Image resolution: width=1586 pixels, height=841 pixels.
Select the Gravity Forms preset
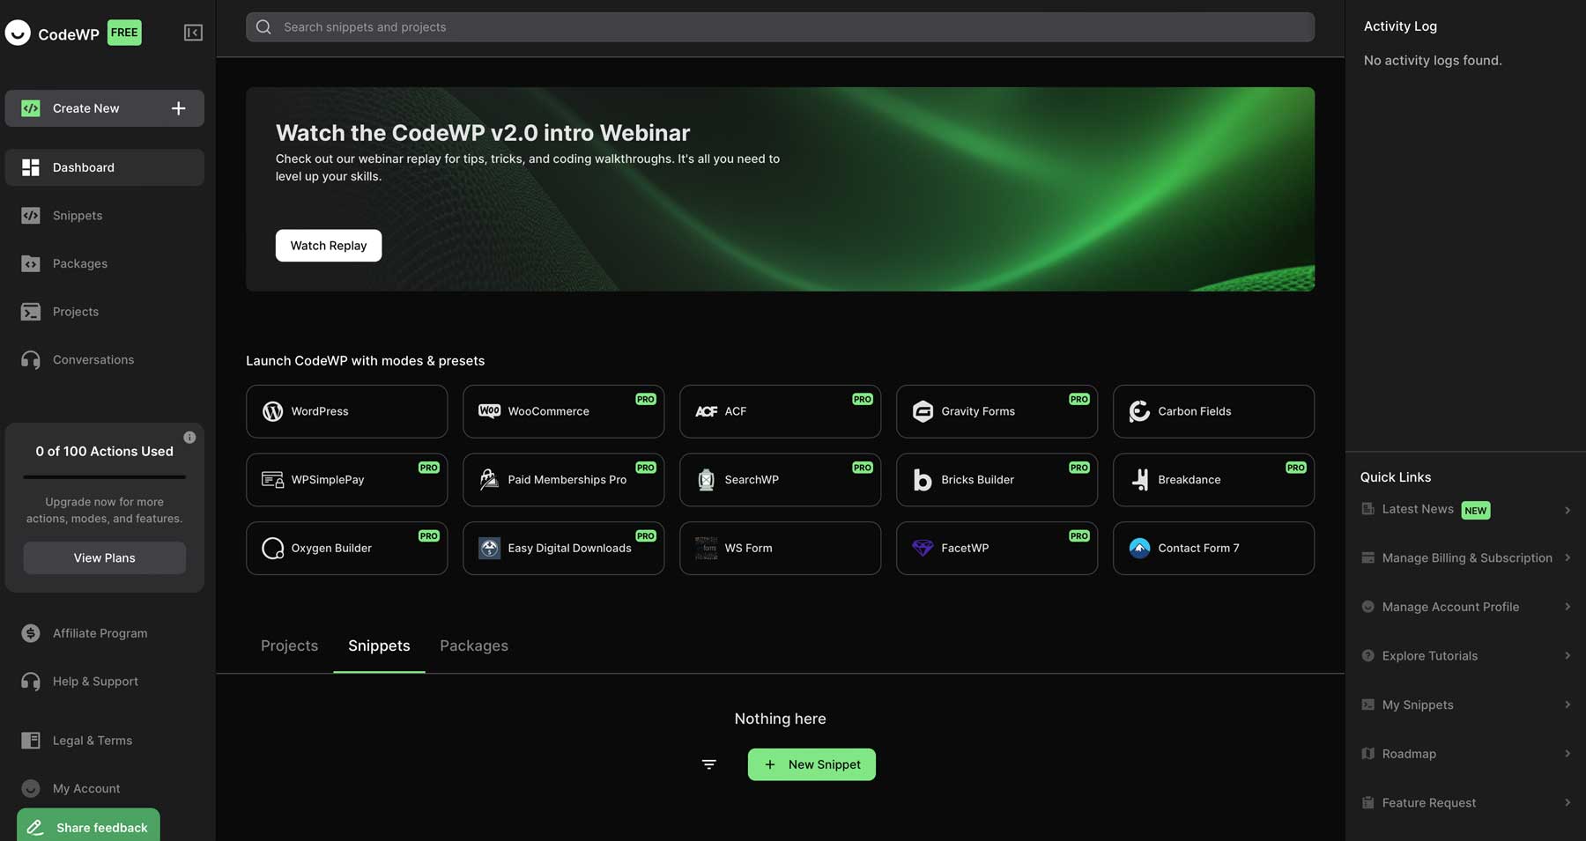pyautogui.click(x=997, y=410)
